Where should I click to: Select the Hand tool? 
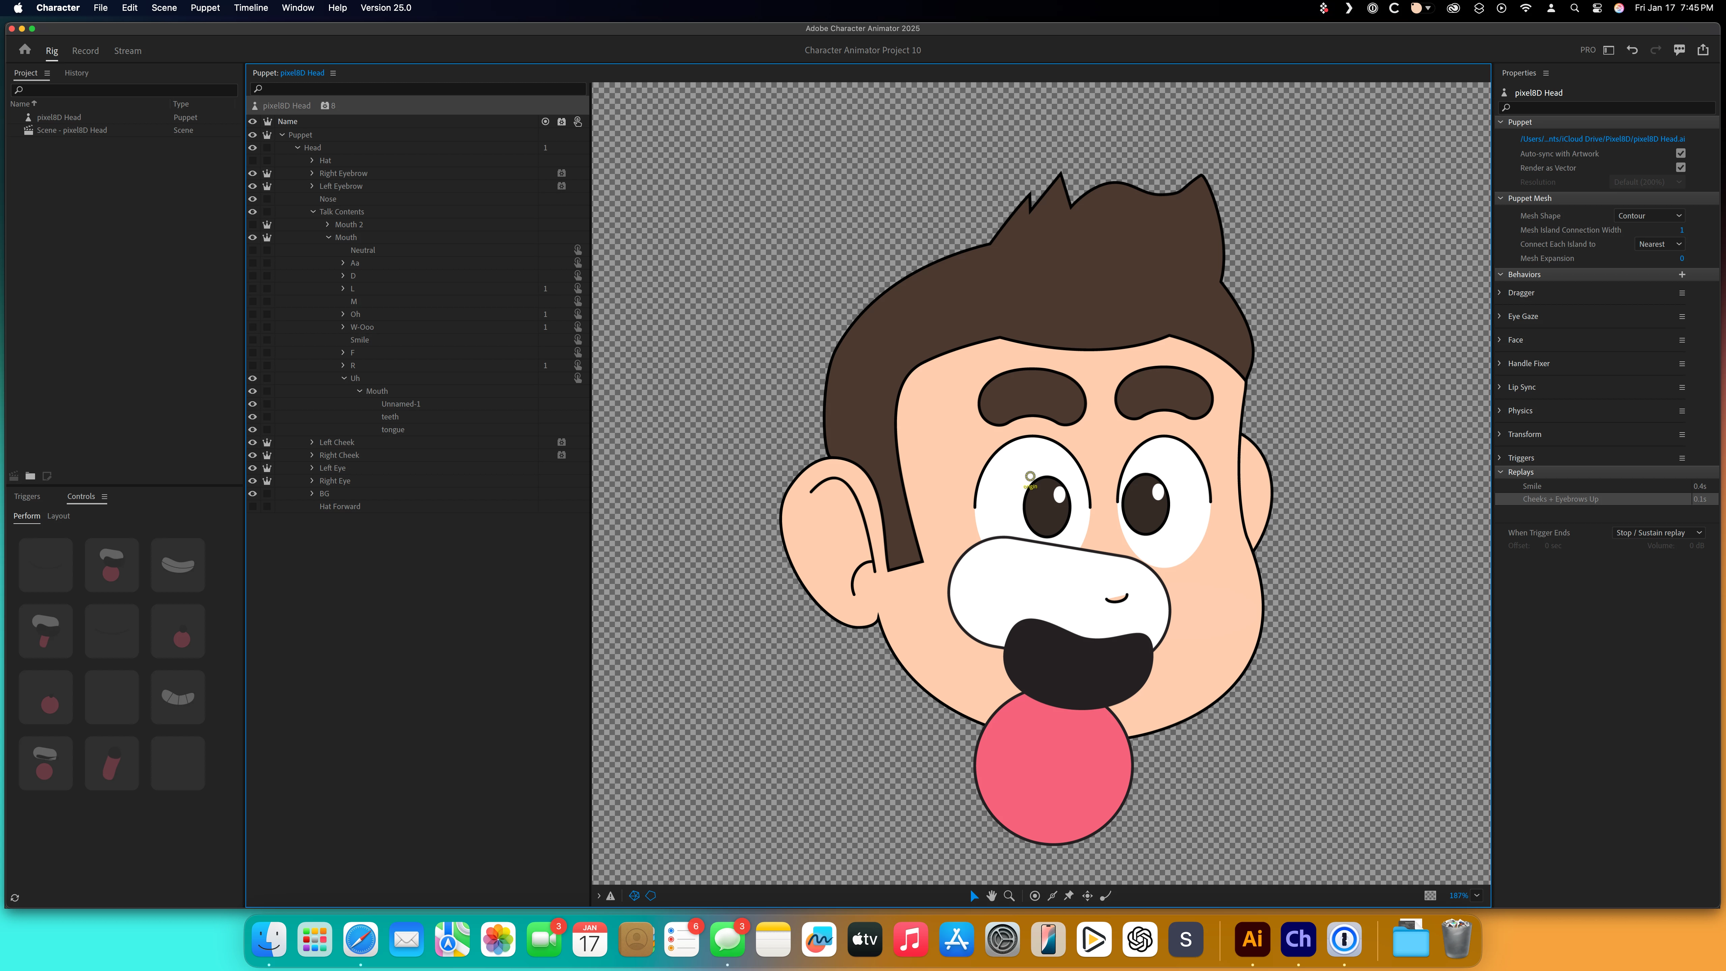coord(992,895)
